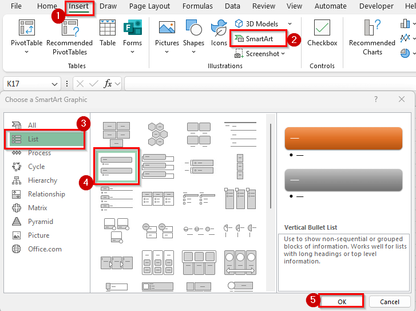416x311 pixels.
Task: Switch to the Home tab
Action: coord(47,6)
